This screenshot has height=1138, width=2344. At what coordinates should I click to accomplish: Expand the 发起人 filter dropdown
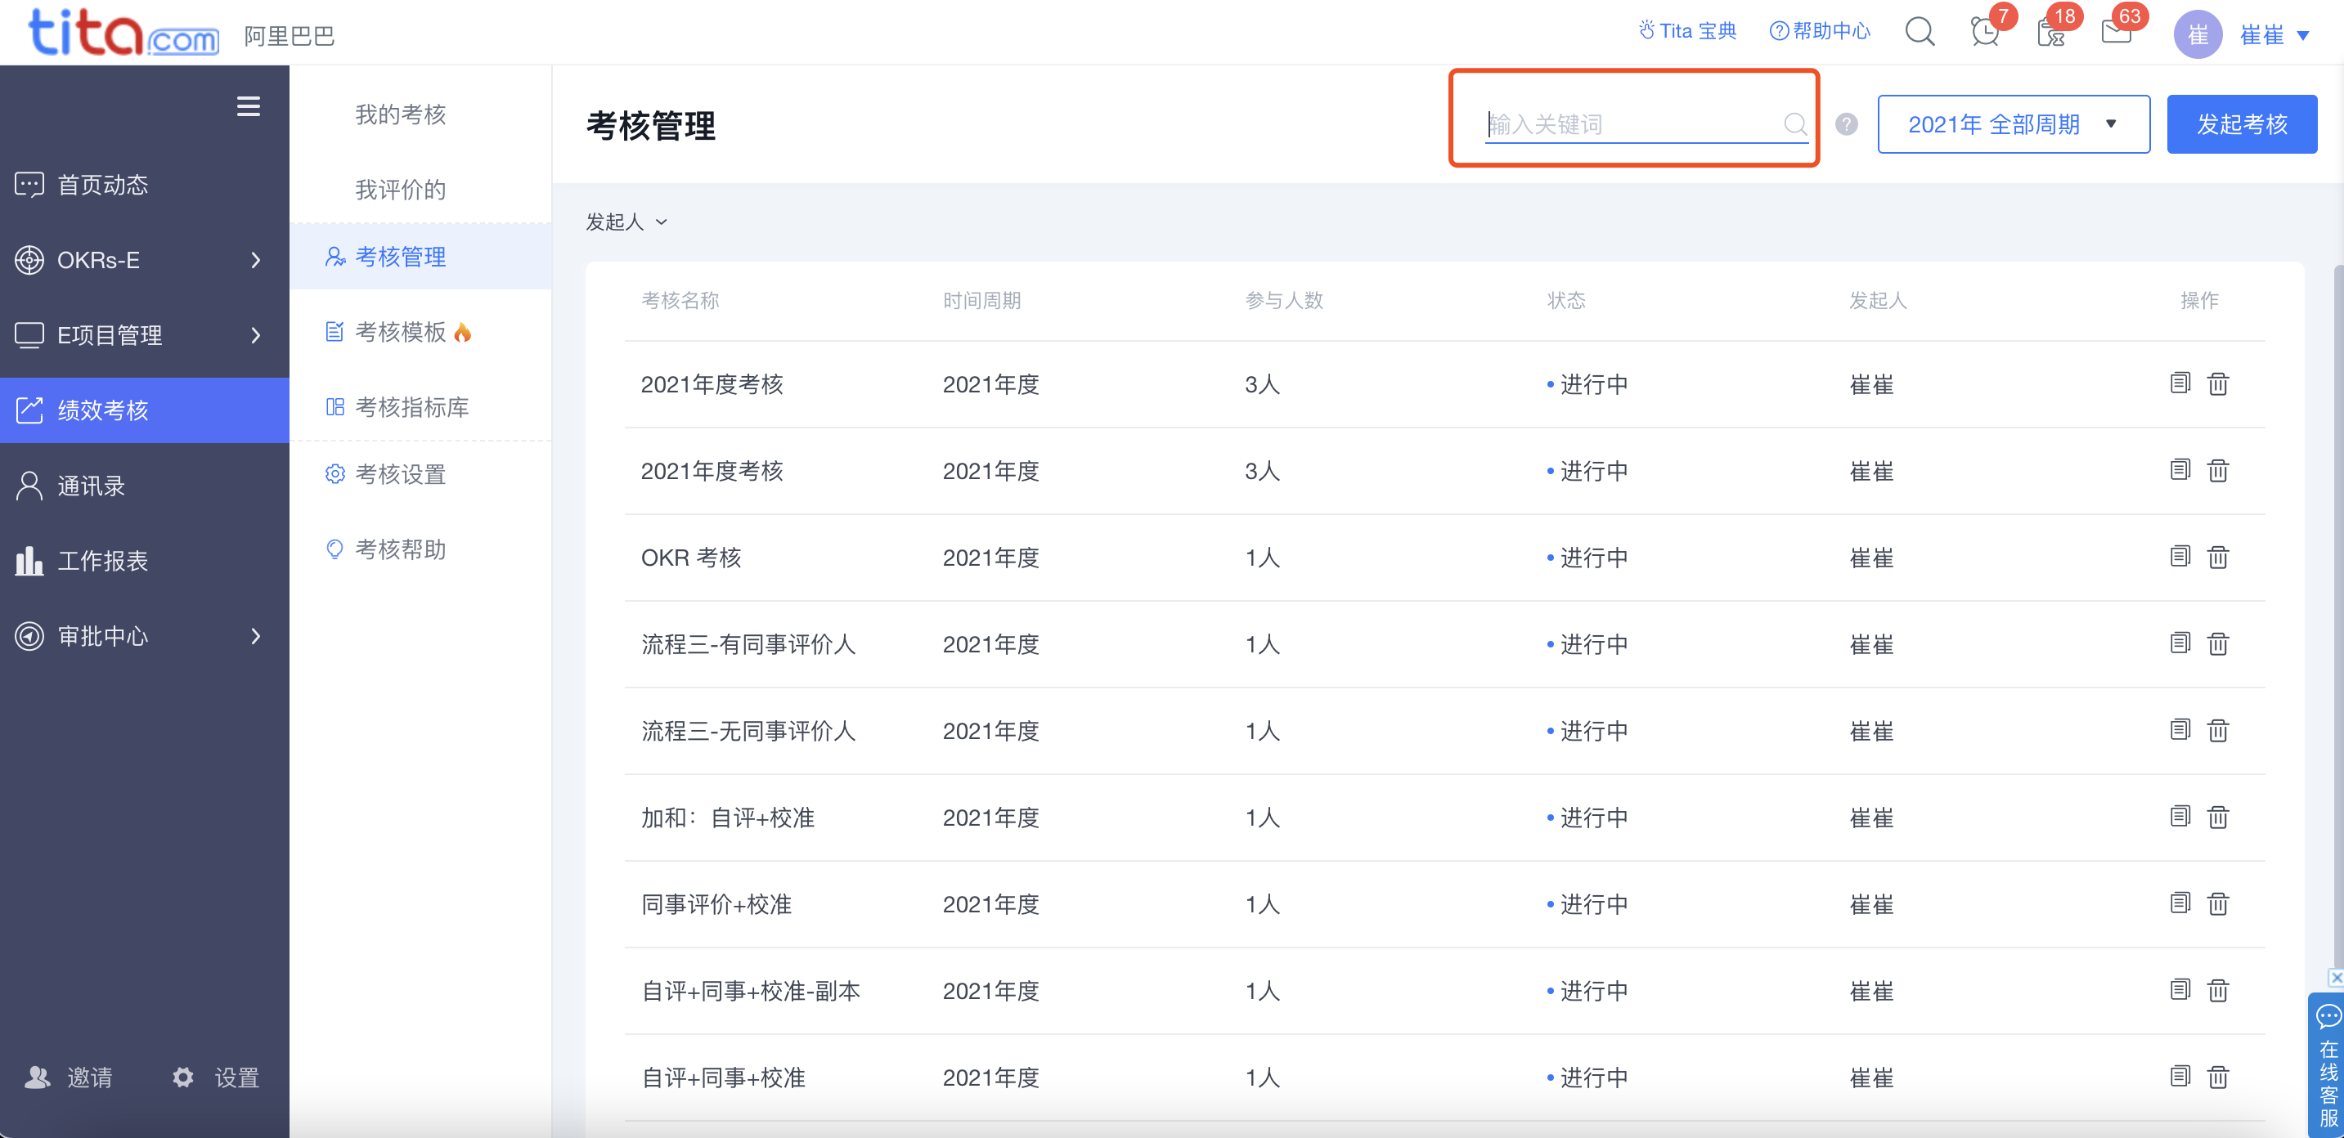pyautogui.click(x=626, y=222)
